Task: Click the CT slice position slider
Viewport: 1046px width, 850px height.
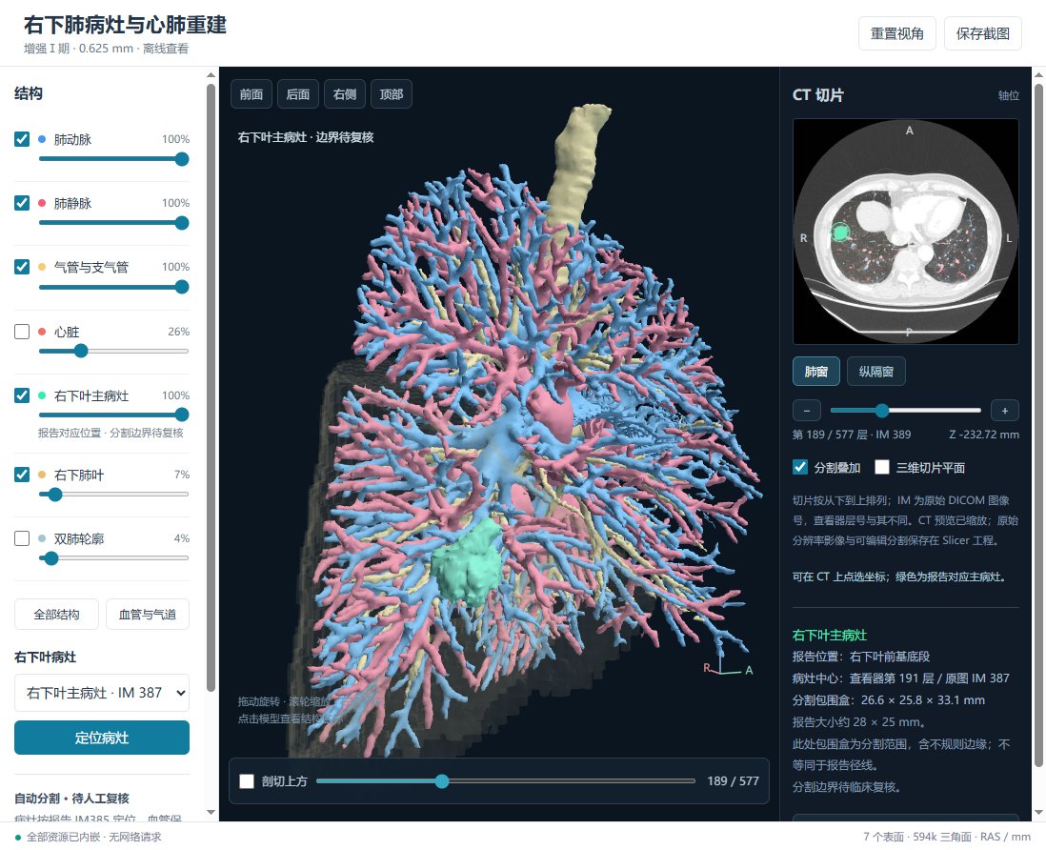Action: (x=905, y=411)
